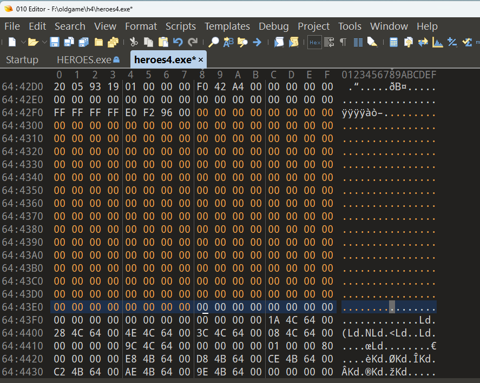Viewport: 480px width, 383px height.
Task: Open the Histogram tool icon
Action: (437, 42)
